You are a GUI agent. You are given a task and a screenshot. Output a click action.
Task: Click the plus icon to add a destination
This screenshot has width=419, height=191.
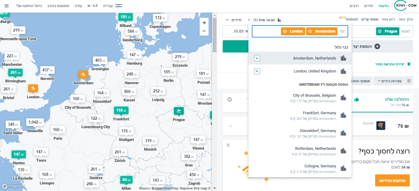point(377,46)
